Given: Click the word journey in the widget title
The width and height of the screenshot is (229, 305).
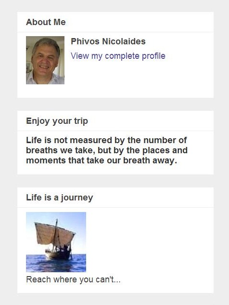Looking at the screenshot, I should [x=77, y=198].
